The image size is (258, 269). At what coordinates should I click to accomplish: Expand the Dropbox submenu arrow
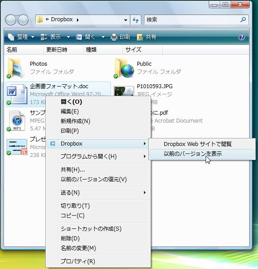click(145, 144)
